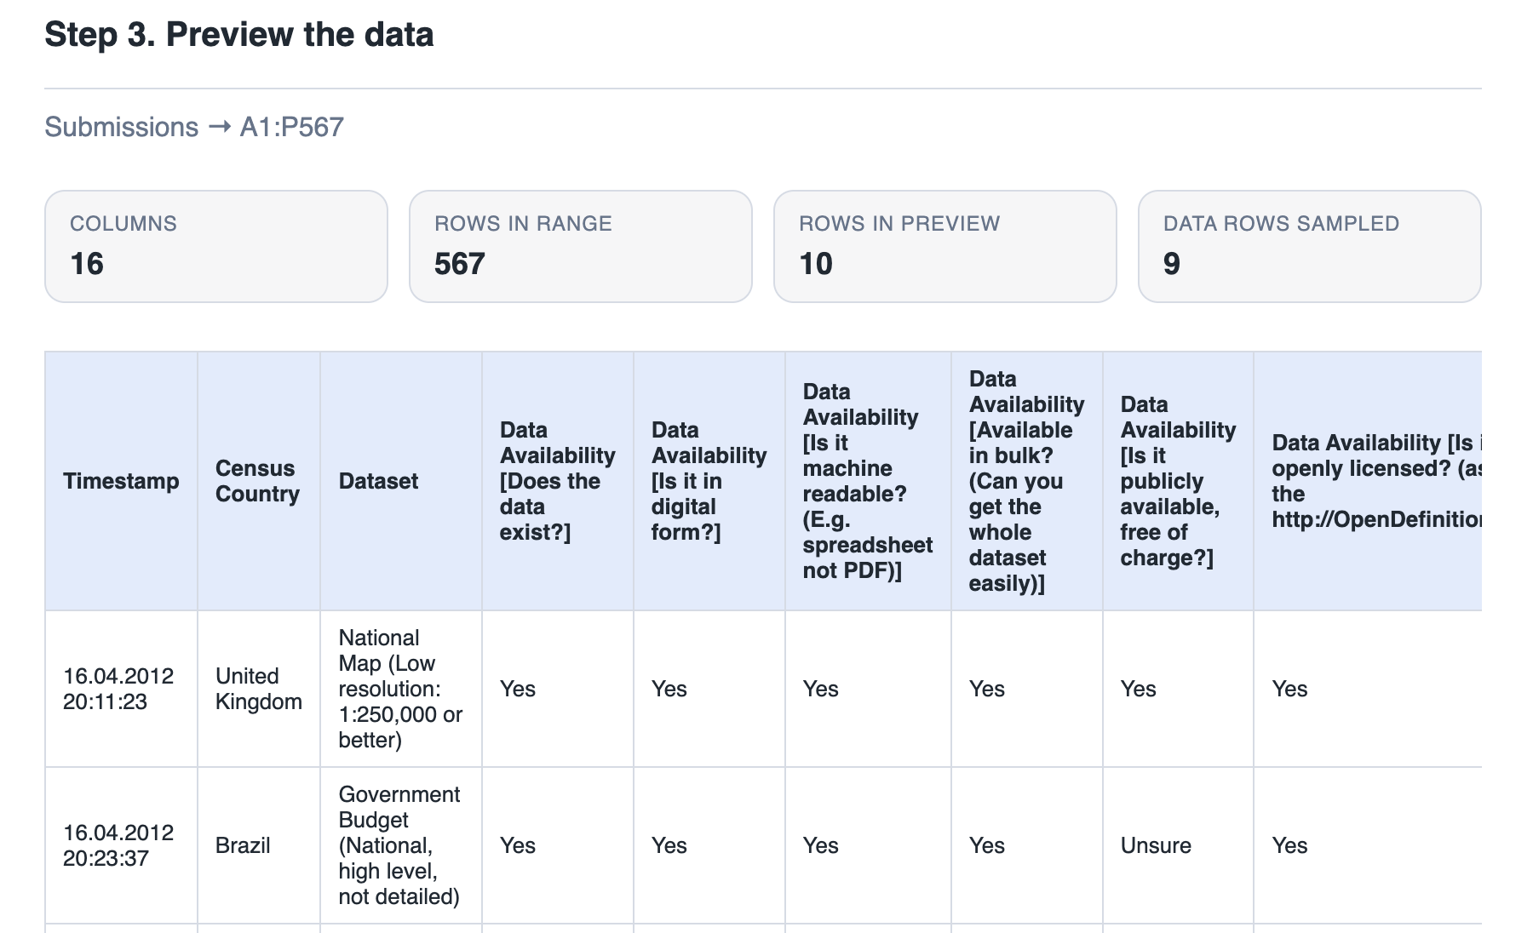This screenshot has height=933, width=1533.
Task: Click the Submissions breadcrumb link
Action: (120, 126)
